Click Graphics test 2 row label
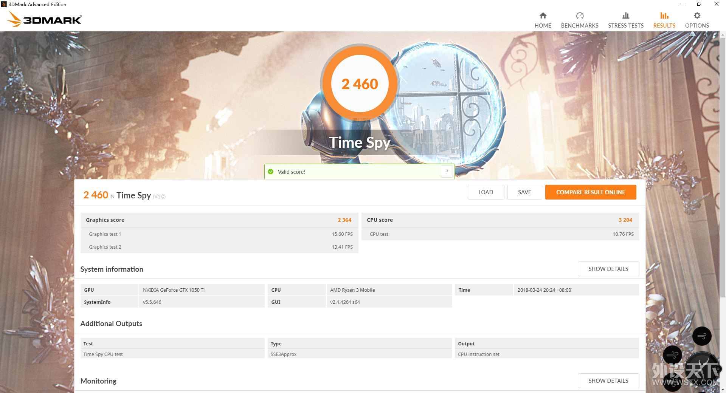The image size is (726, 393). tap(105, 247)
